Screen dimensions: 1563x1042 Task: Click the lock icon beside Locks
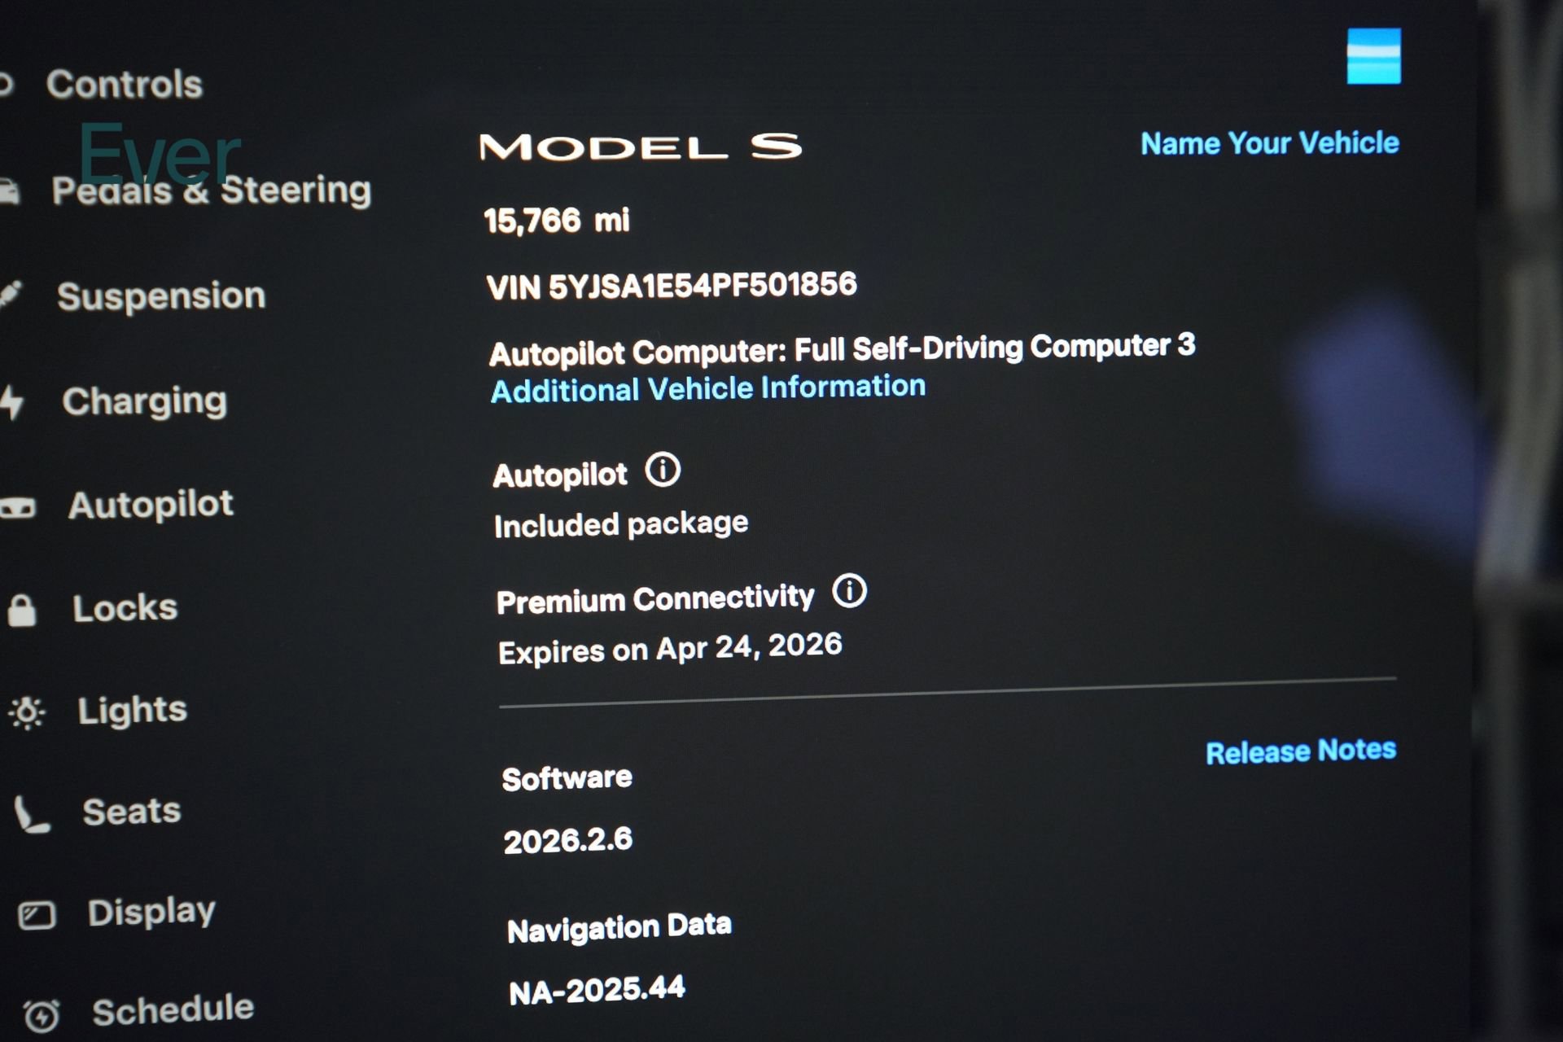22,610
